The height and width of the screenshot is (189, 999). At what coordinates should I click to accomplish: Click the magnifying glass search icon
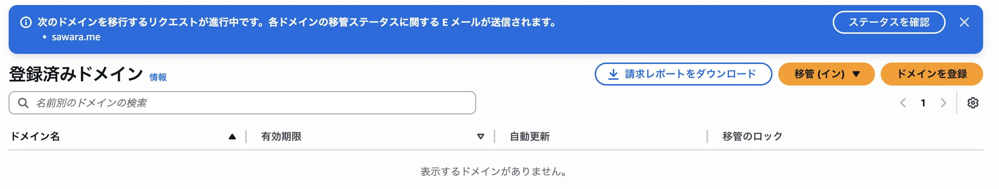[x=23, y=103]
